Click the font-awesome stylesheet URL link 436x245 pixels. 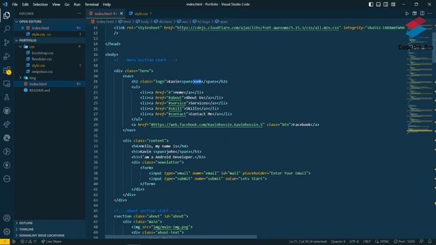point(258,28)
